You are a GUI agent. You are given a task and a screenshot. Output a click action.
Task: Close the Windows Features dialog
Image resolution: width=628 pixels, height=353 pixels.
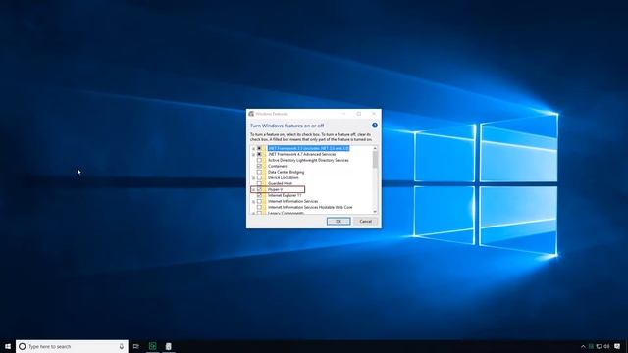pos(374,114)
